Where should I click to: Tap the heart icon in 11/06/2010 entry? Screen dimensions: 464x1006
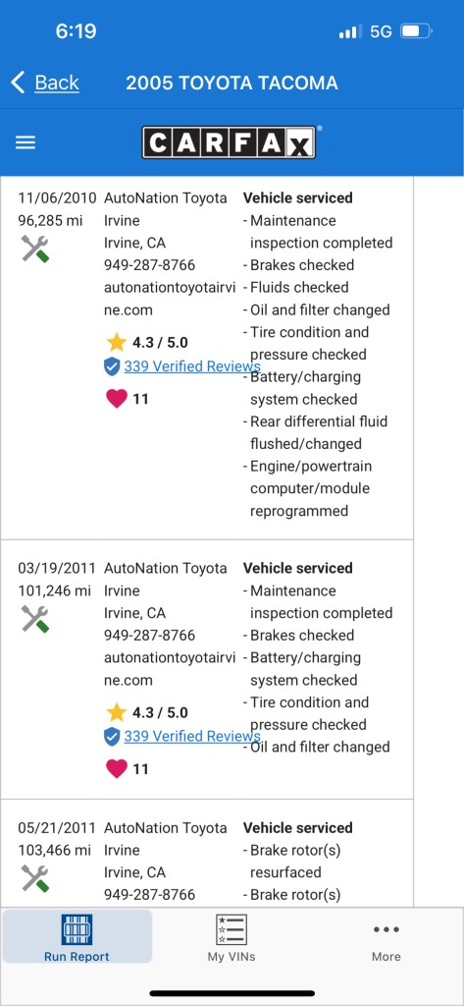116,399
